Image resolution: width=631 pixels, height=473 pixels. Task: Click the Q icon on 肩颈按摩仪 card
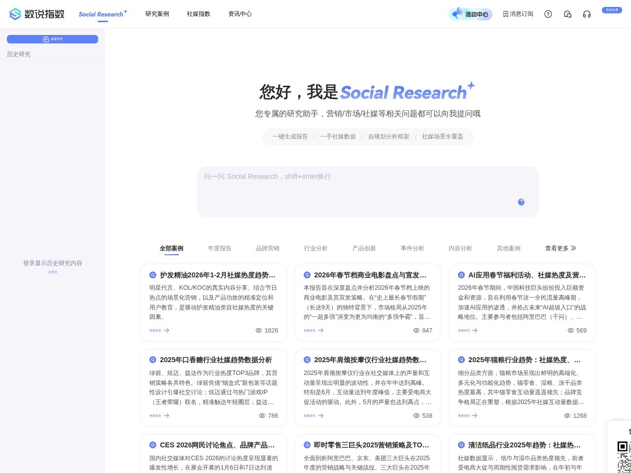coord(307,360)
